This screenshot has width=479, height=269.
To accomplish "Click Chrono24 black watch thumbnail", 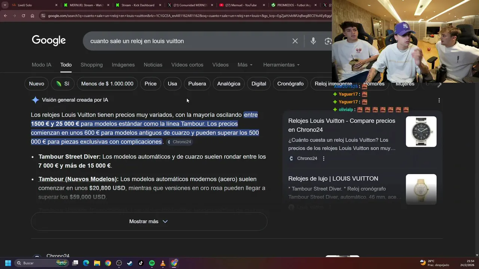I will point(421,132).
